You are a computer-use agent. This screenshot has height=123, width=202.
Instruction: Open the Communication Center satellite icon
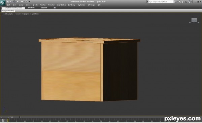pos(183,2)
